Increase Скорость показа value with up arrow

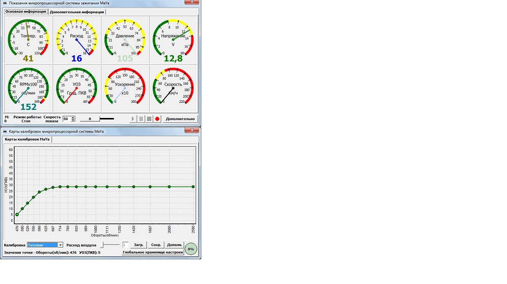[x=73, y=117]
